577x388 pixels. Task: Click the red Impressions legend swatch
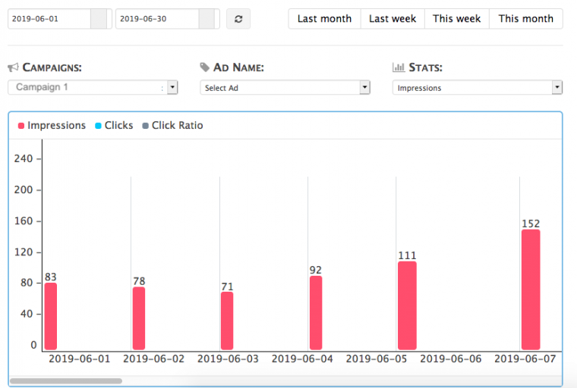click(21, 126)
